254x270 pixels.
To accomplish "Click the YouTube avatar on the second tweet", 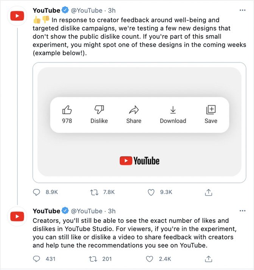I will pyautogui.click(x=17, y=216).
